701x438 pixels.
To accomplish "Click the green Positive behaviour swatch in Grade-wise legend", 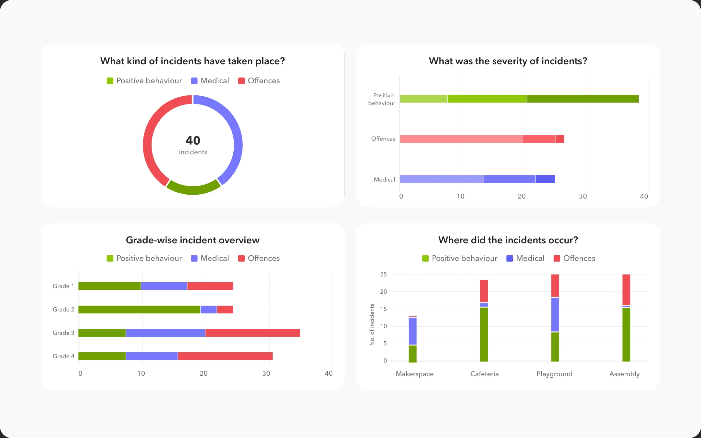I will [110, 259].
